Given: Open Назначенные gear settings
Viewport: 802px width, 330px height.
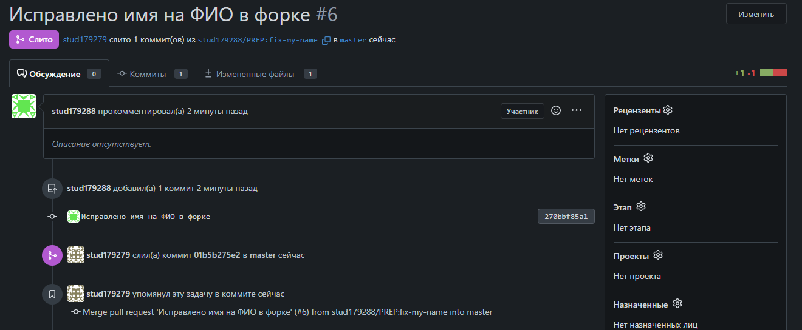Looking at the screenshot, I should 677,304.
